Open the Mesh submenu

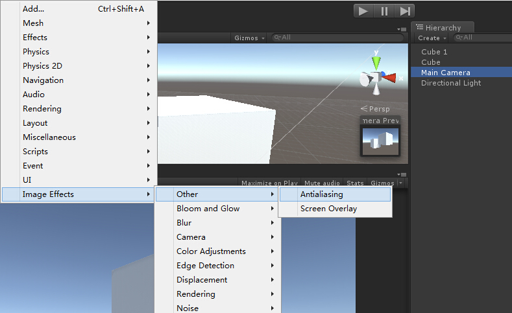pos(79,23)
